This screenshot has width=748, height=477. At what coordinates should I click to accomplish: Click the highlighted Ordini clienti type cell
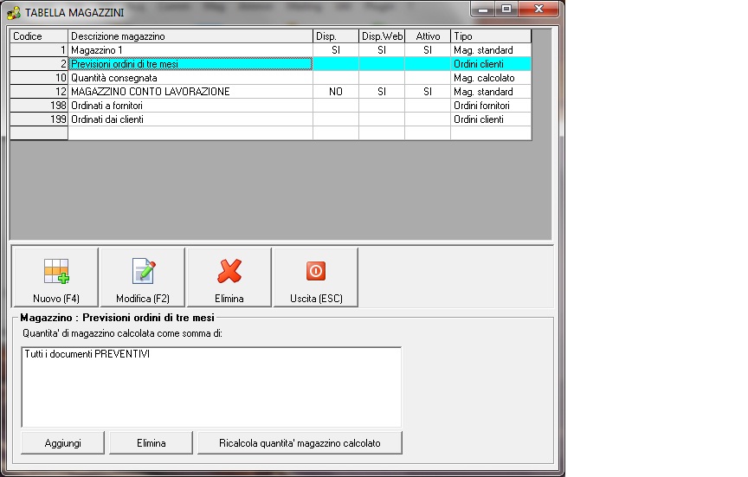point(491,64)
